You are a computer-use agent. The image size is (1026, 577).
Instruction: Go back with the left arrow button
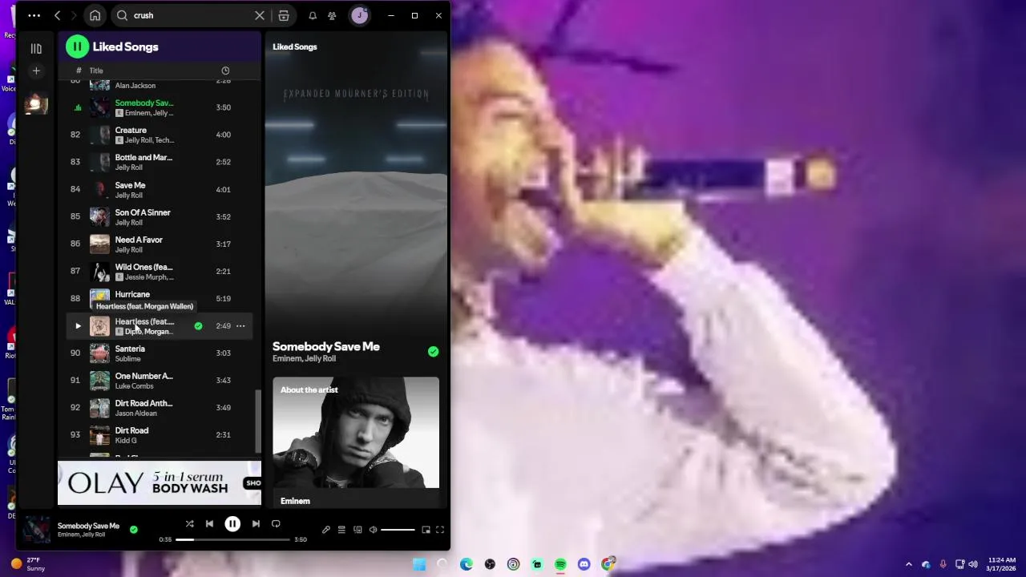[57, 15]
